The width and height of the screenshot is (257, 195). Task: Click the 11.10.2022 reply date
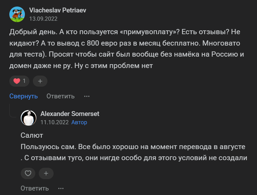pyautogui.click(x=54, y=122)
